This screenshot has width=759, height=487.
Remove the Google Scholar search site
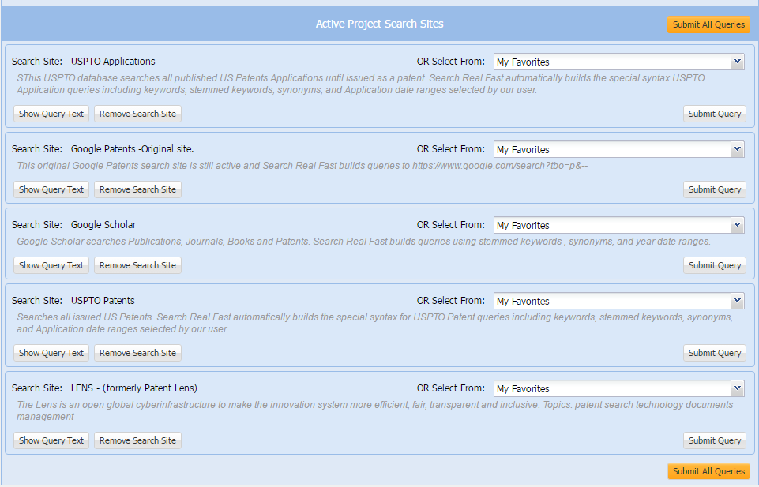click(x=138, y=265)
